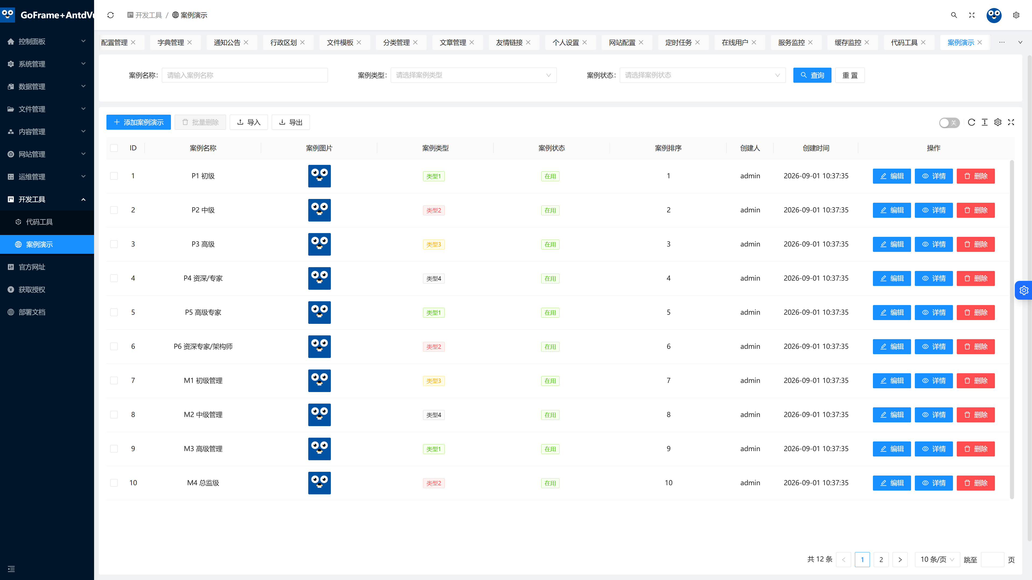
Task: Change table density with row-height icon
Action: click(985, 122)
